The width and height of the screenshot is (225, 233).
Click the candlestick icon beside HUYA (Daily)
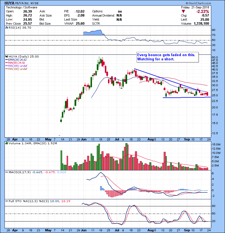pos(6,56)
